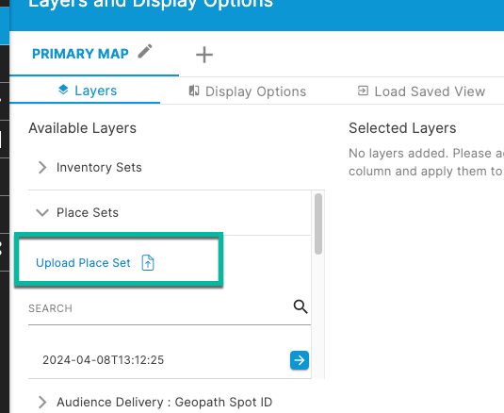Click the pencil icon beside PRIMARY MAP

tap(145, 52)
